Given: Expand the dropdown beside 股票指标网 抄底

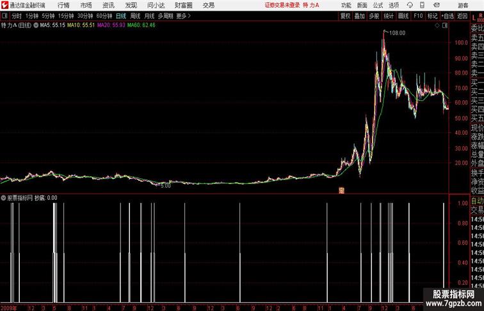Looking at the screenshot, I should click(3, 198).
